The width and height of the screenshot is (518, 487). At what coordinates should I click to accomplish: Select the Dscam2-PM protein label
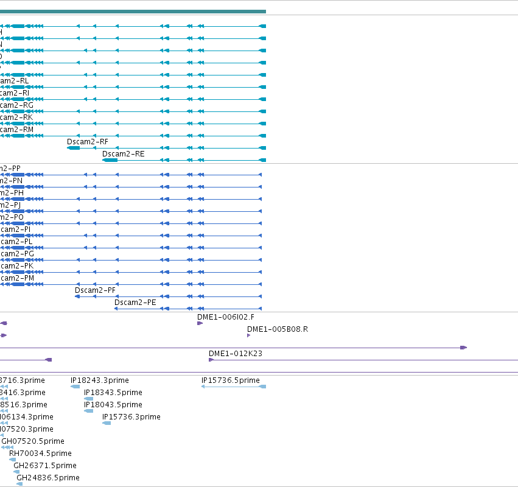click(x=17, y=279)
